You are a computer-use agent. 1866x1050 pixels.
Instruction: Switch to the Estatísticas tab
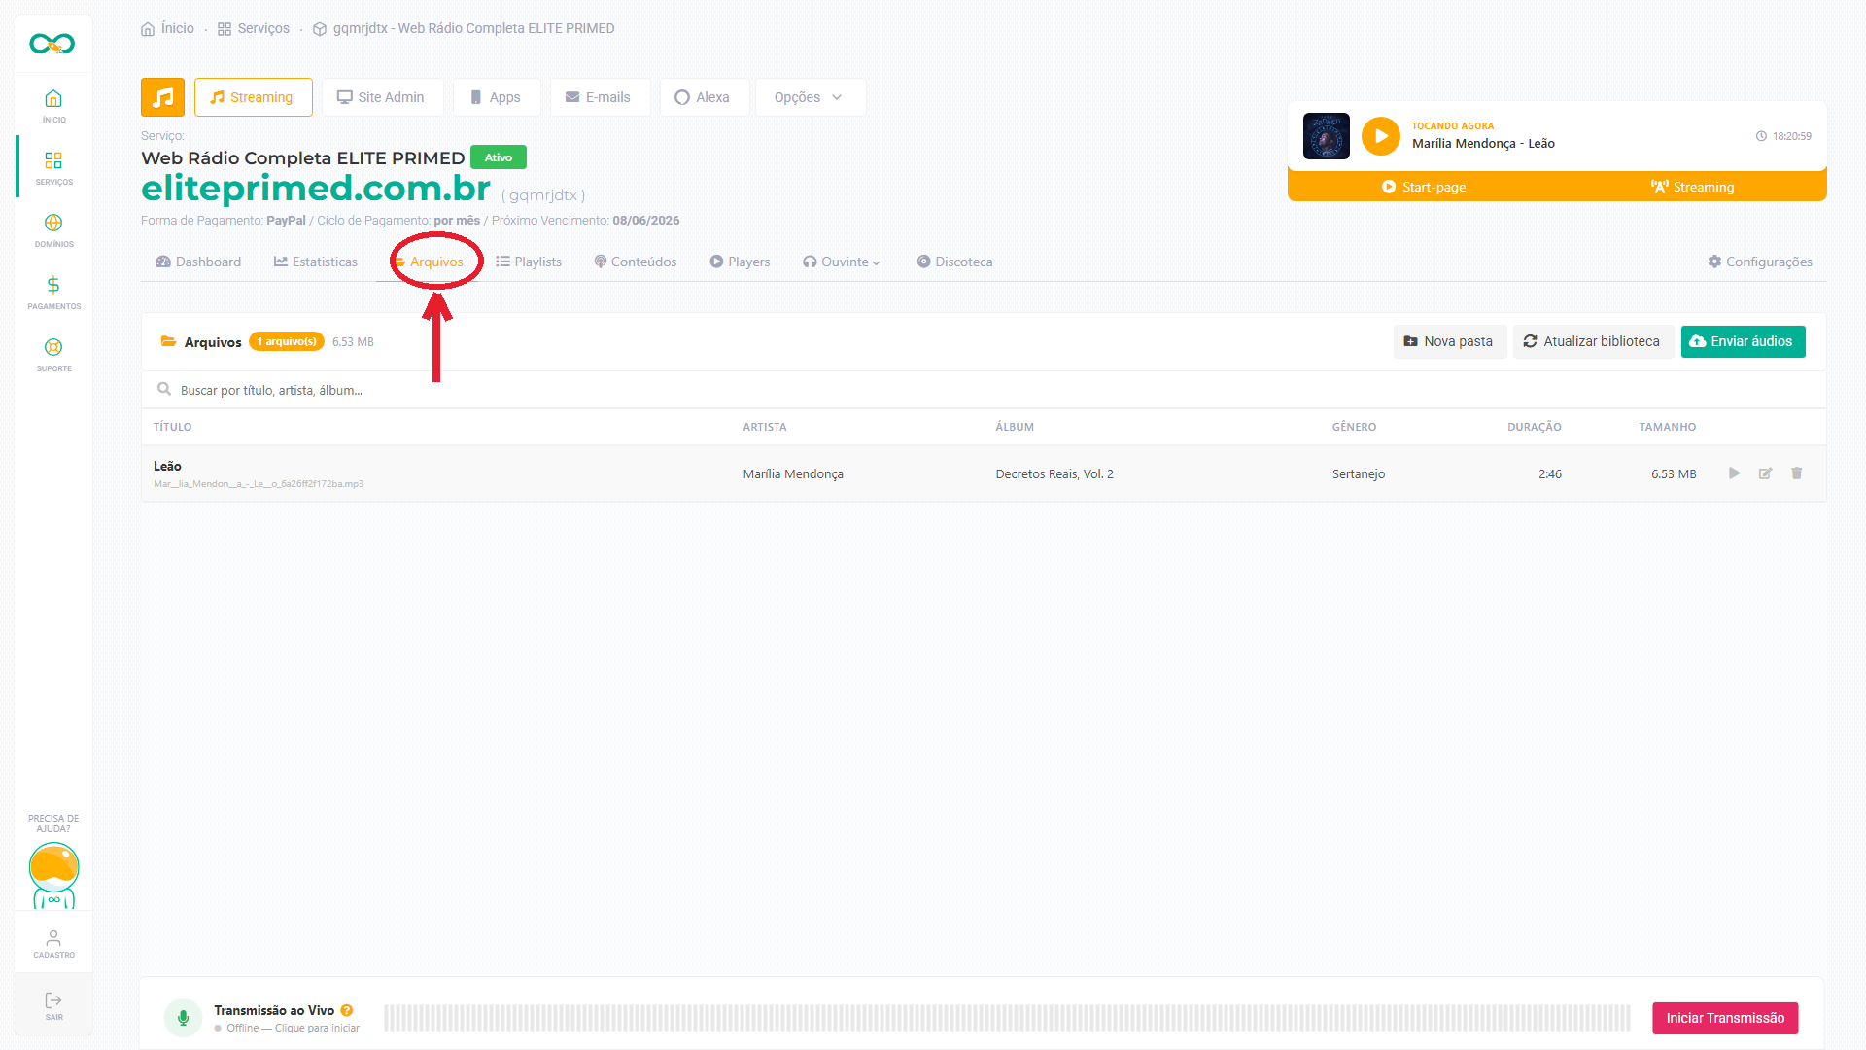[x=316, y=262]
